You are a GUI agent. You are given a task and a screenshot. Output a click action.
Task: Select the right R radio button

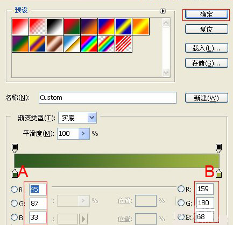[x=181, y=188]
